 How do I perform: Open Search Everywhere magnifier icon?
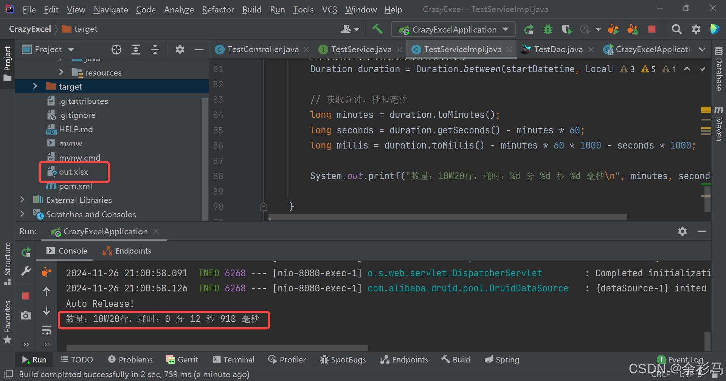click(x=676, y=29)
